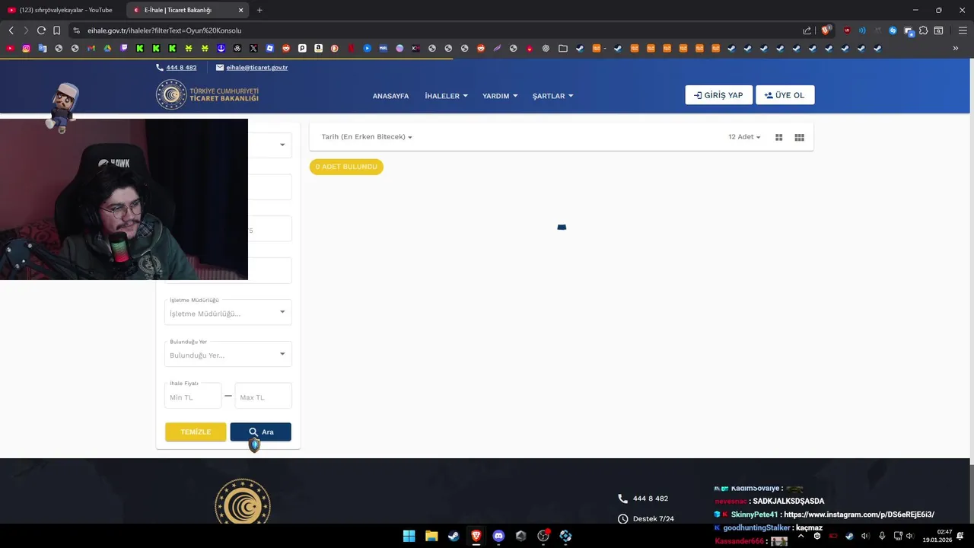
Task: Switch to the three-column grid view
Action: click(799, 137)
